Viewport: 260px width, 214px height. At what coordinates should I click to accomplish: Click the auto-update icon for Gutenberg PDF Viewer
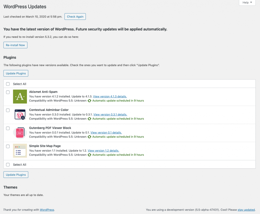[89, 137]
